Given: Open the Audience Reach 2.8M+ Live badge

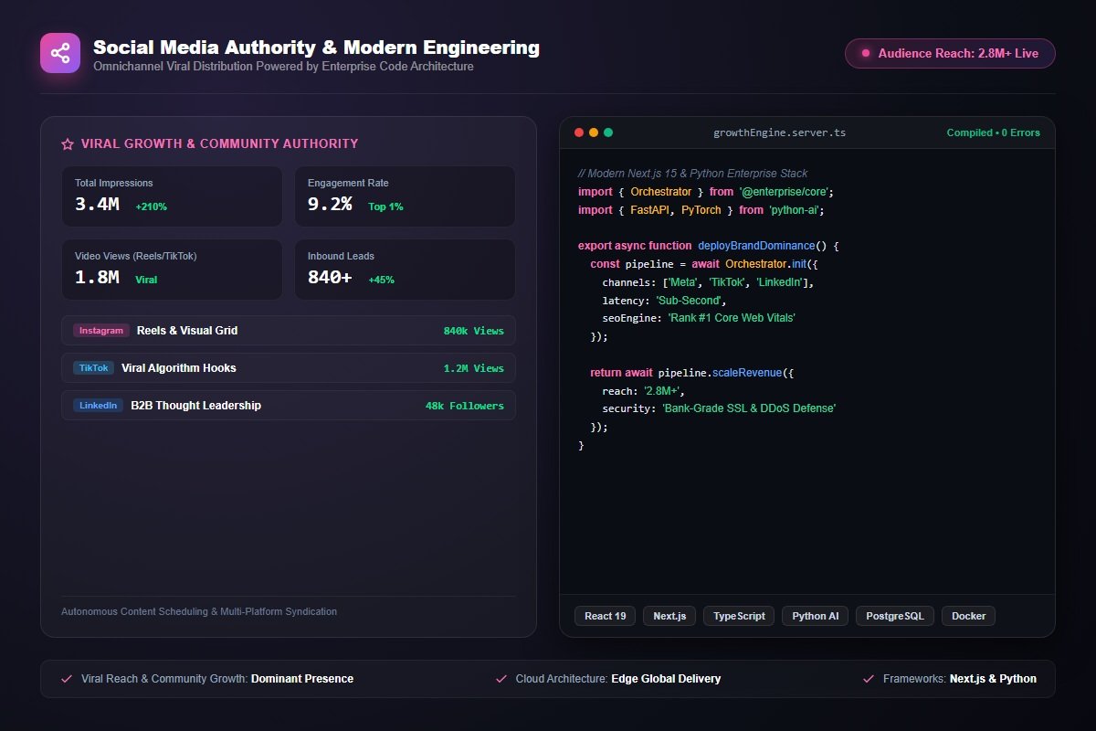Looking at the screenshot, I should (x=950, y=53).
